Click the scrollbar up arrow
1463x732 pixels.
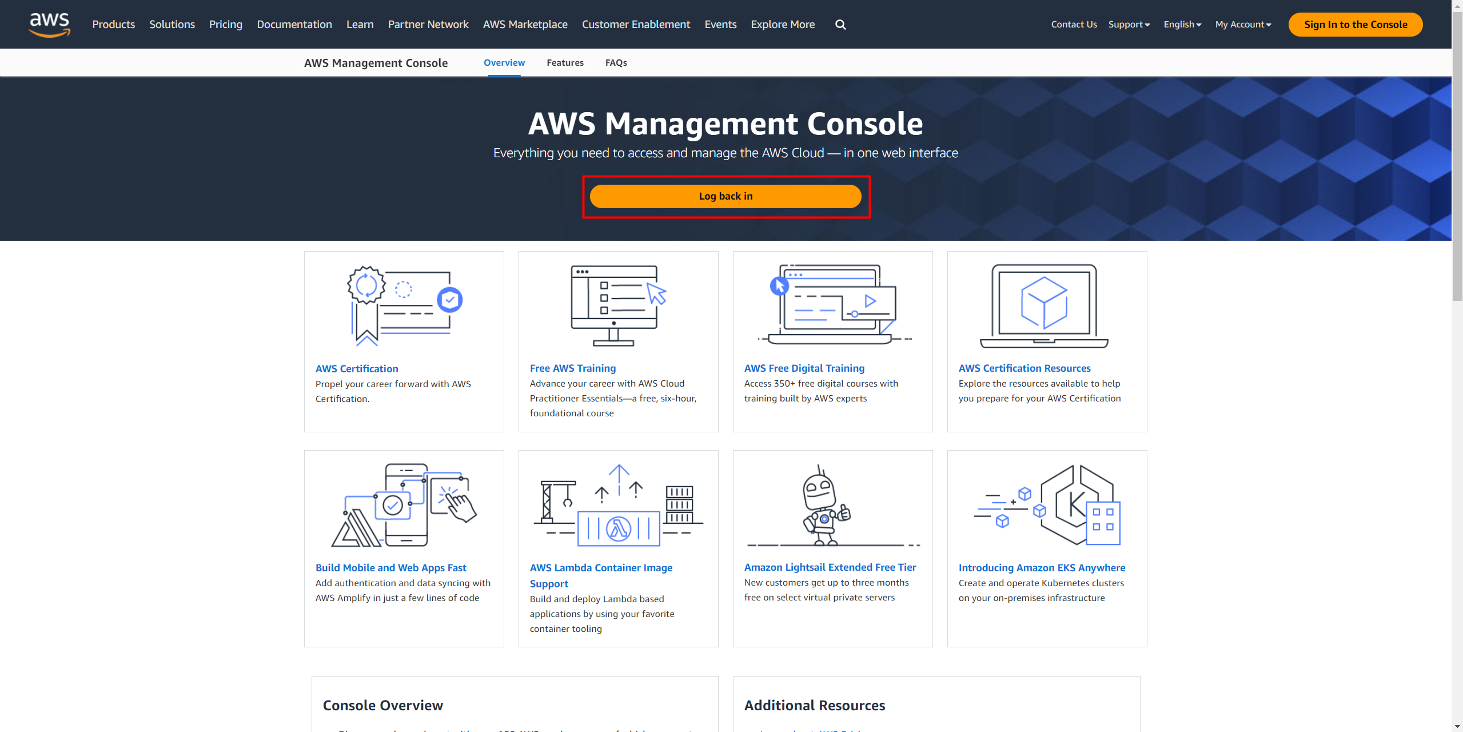click(1457, 5)
